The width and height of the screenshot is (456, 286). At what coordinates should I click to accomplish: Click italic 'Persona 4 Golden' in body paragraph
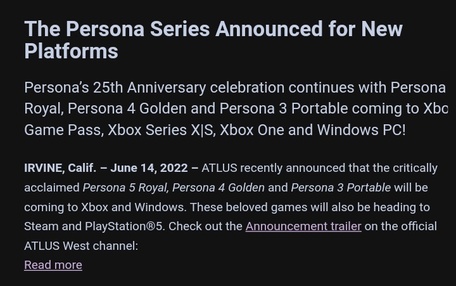click(218, 188)
